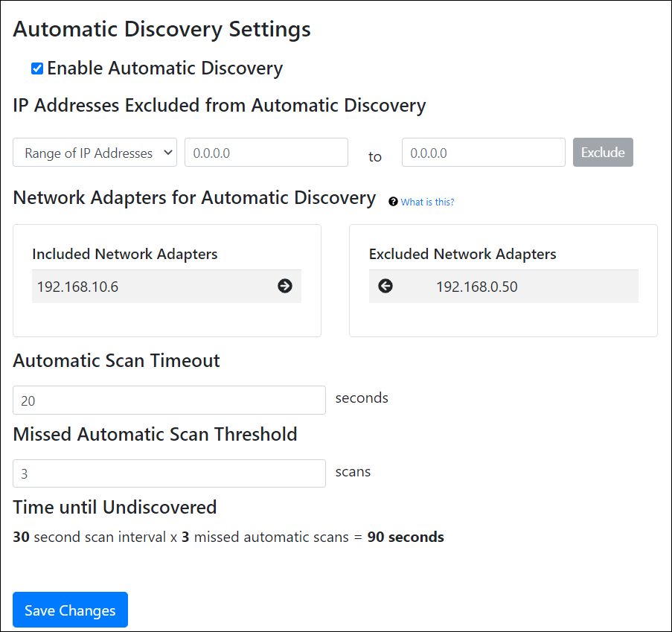This screenshot has width=672, height=632.
Task: Save settings with the Save Changes button
Action: 70,610
